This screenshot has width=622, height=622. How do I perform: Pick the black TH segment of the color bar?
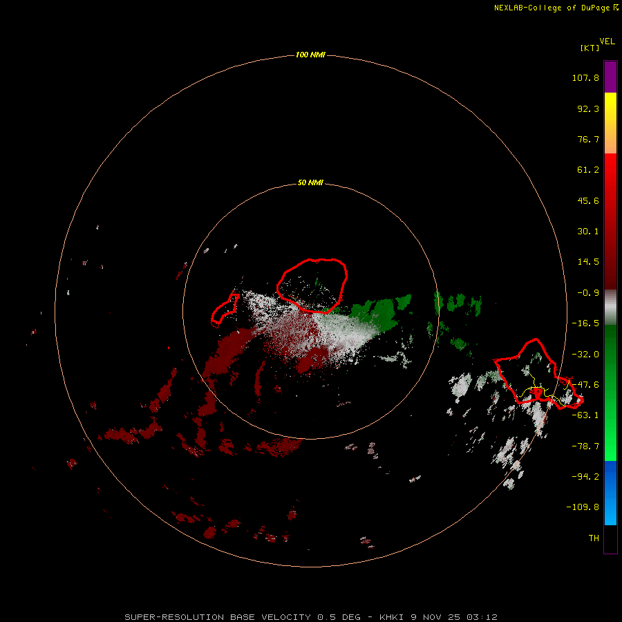(610, 538)
